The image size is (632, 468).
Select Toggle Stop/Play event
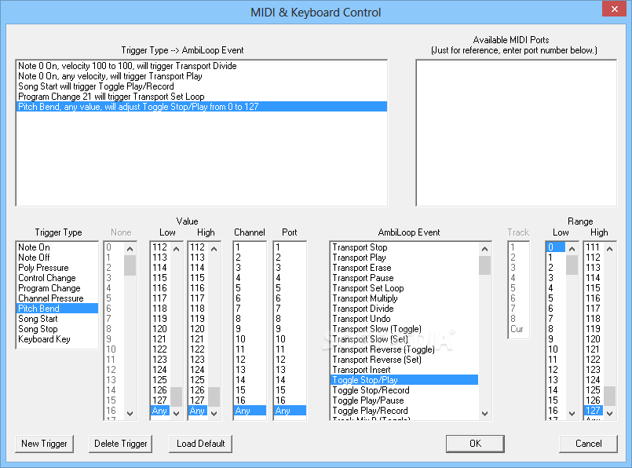pos(404,380)
